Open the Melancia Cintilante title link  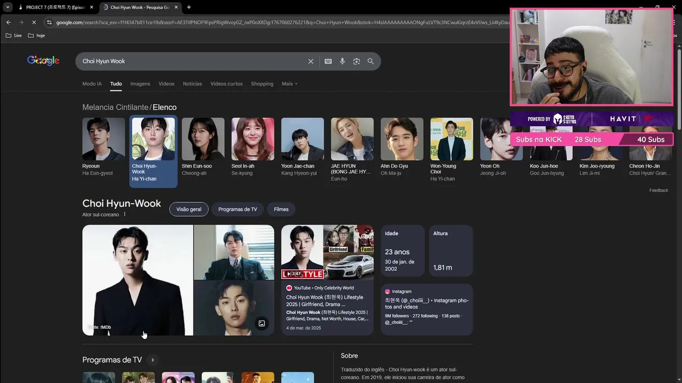coord(115,107)
